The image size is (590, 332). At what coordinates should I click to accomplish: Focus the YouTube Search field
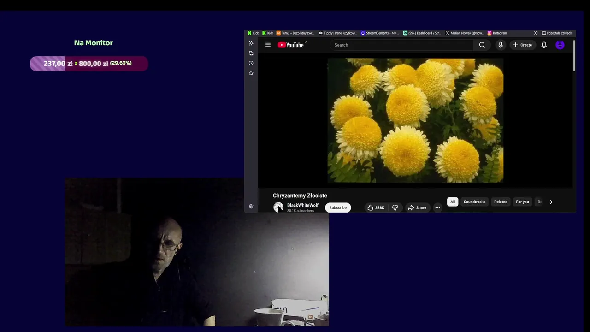pyautogui.click(x=401, y=45)
